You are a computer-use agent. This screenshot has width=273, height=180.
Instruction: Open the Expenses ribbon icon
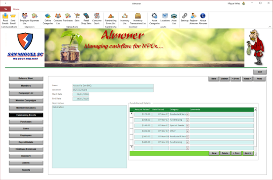pyautogui.click(x=35, y=17)
